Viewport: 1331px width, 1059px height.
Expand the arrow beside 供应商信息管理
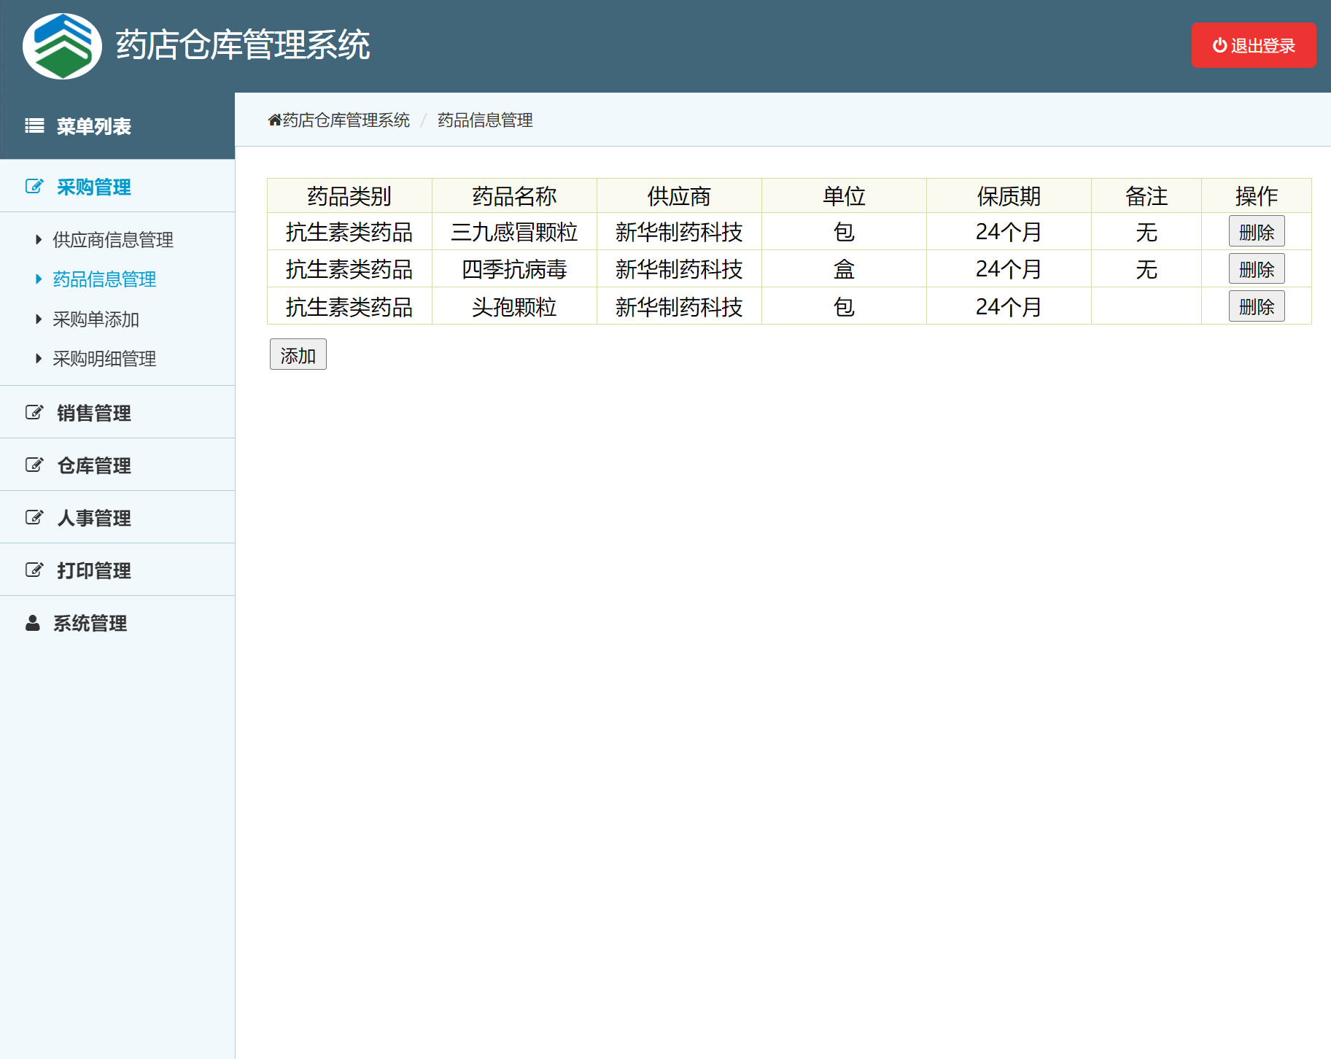38,238
